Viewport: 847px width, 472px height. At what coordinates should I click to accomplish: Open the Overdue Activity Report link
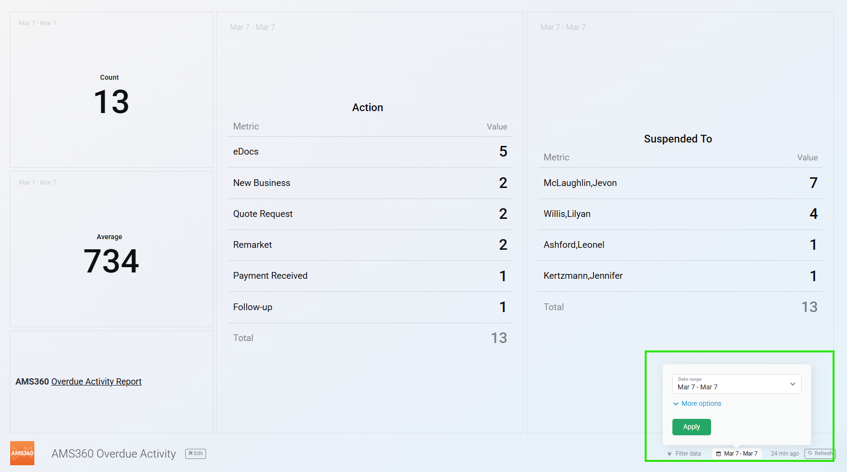pos(96,382)
